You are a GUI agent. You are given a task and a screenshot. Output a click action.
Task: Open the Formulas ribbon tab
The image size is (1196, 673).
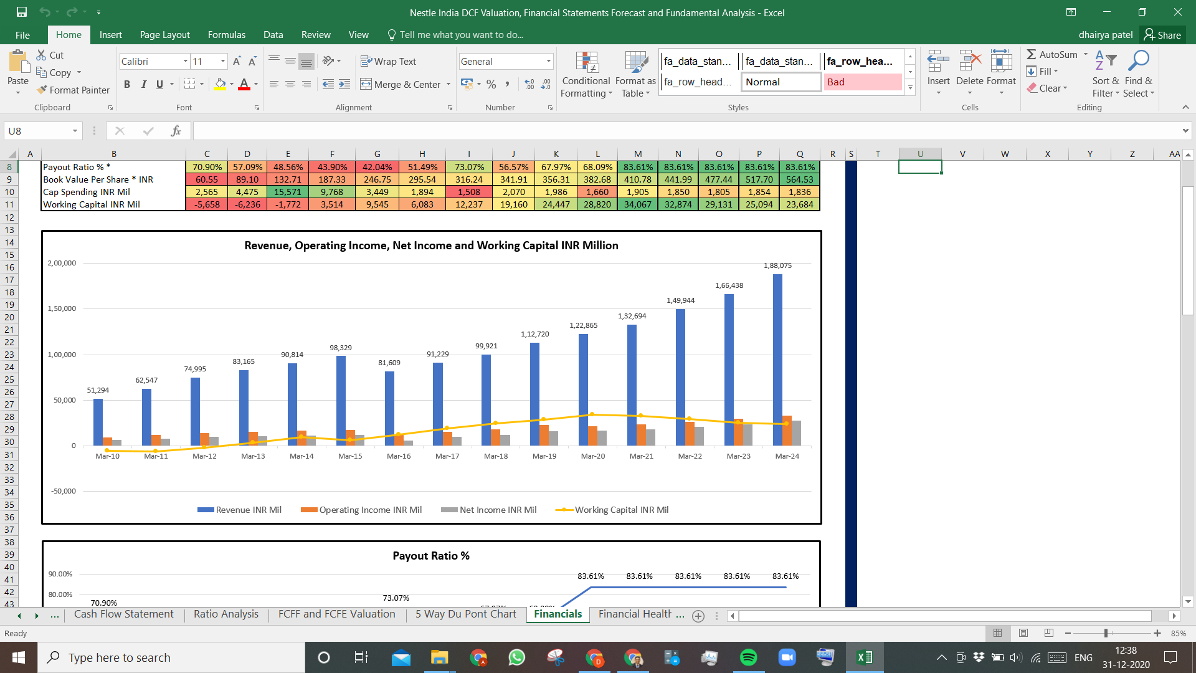[x=227, y=35]
